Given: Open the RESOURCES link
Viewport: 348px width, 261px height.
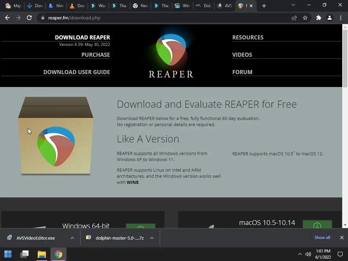Looking at the screenshot, I should (248, 37).
